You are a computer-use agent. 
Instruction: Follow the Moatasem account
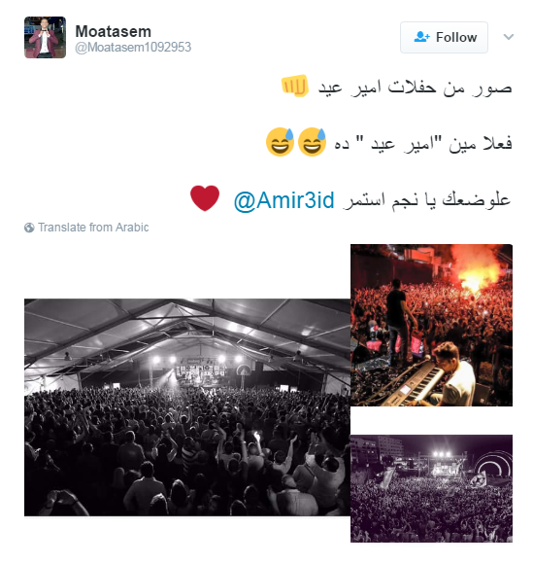444,37
